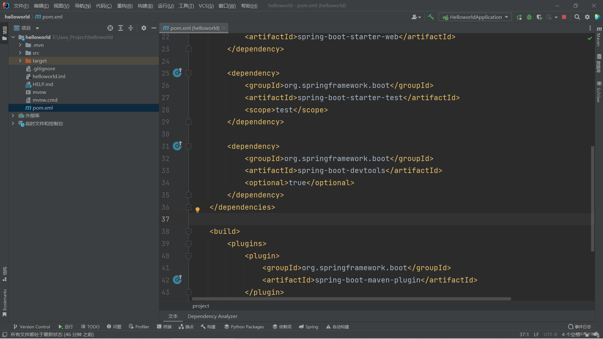Click the gutter update icon on line 31
This screenshot has width=603, height=339.
[x=177, y=146]
